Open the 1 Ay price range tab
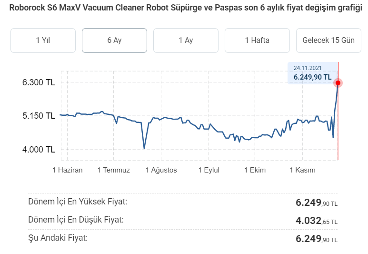 pyautogui.click(x=186, y=41)
